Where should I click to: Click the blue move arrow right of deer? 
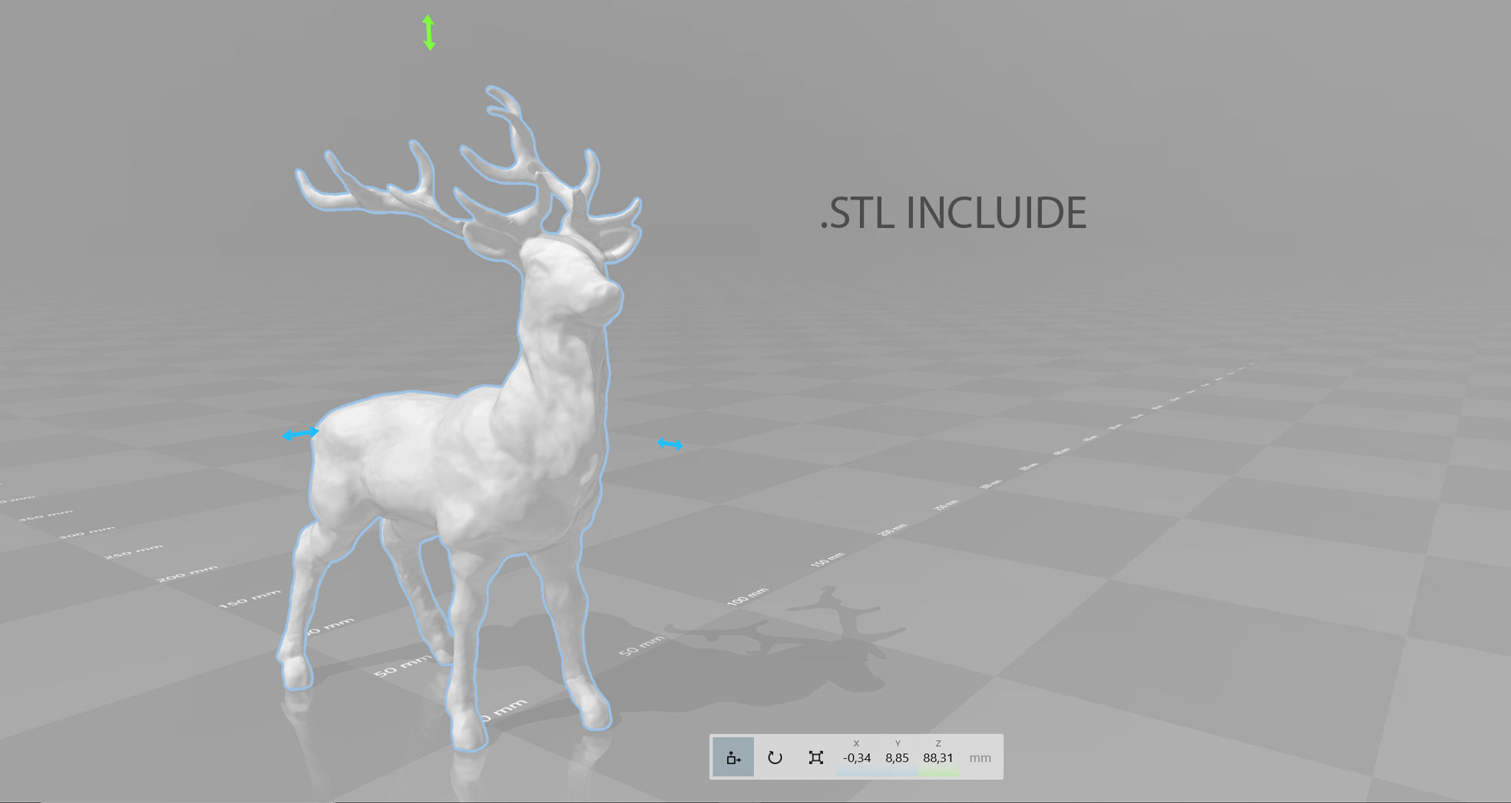tap(670, 444)
